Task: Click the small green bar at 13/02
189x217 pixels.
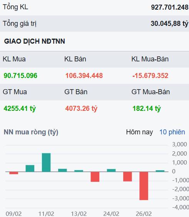Action: click(x=79, y=171)
